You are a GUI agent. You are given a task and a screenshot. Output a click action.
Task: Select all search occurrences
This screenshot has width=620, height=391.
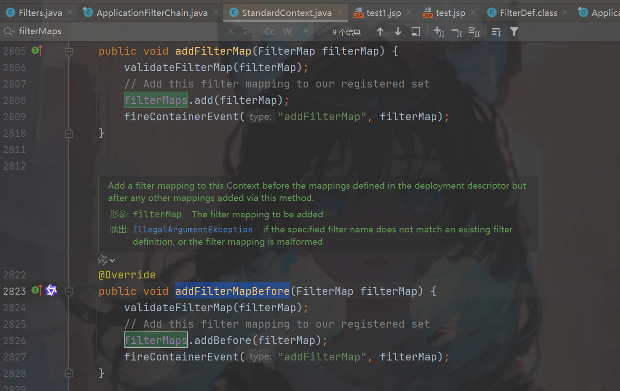(x=475, y=31)
